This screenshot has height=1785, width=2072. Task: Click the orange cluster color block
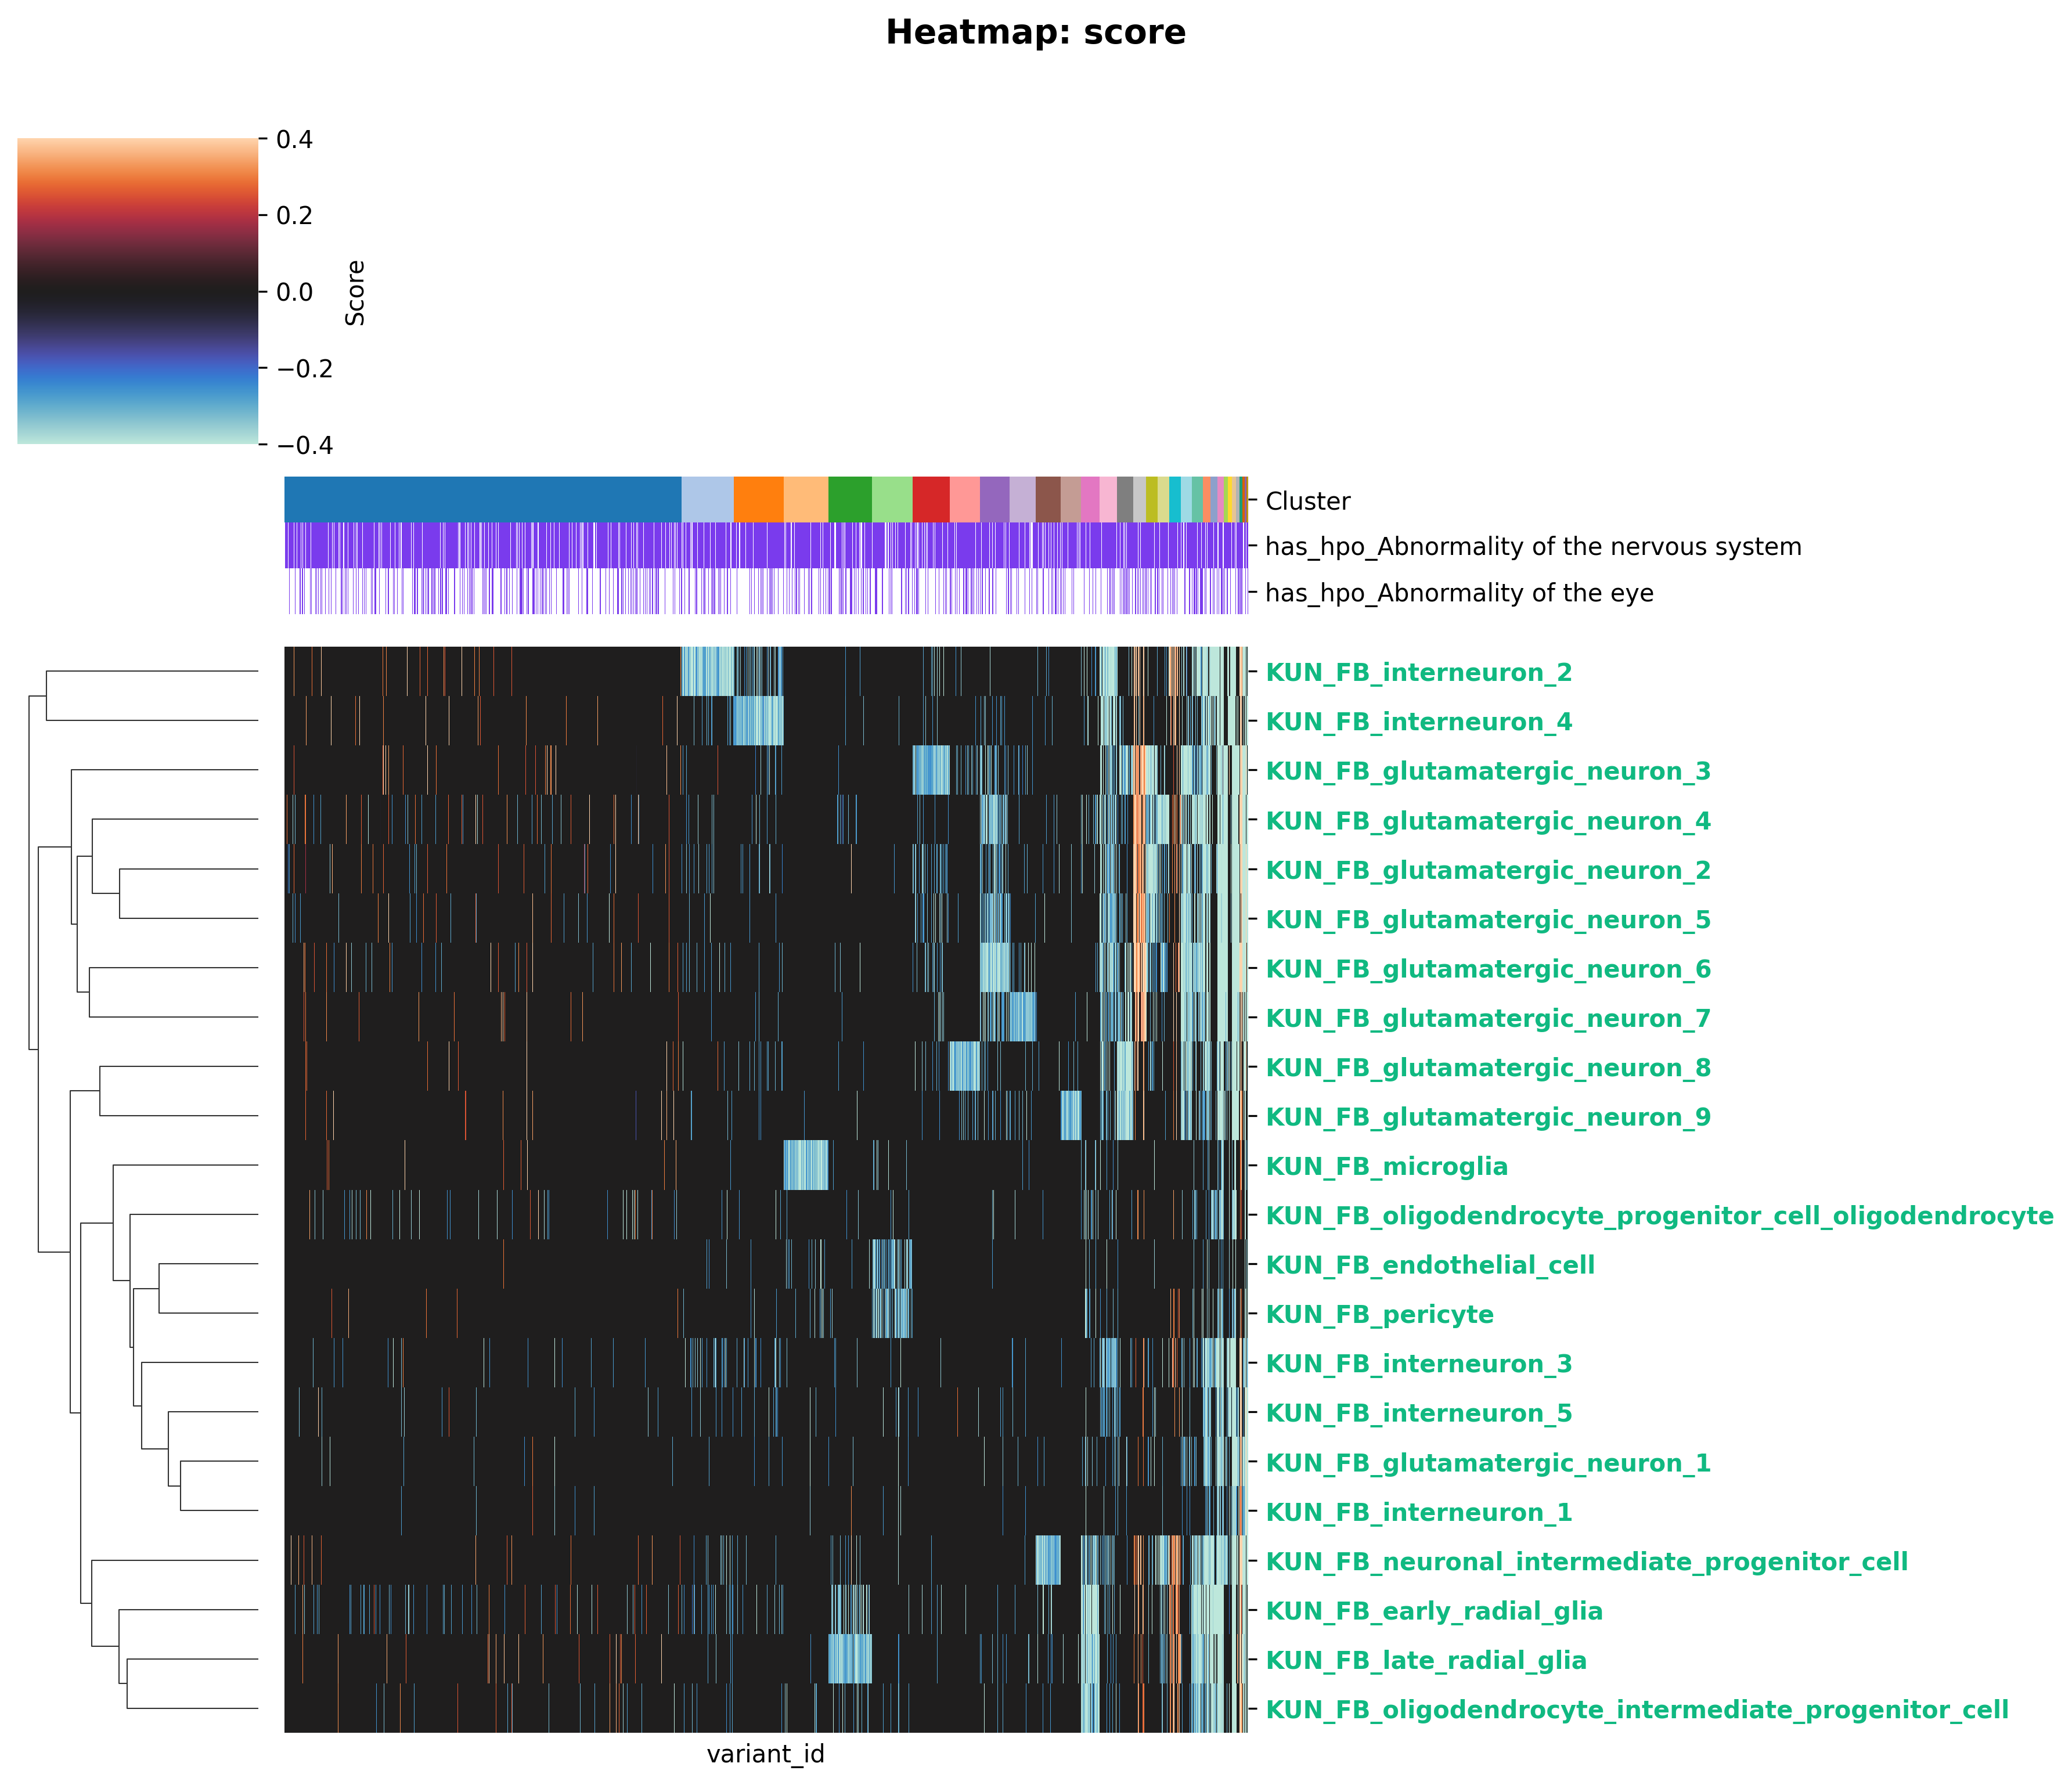tap(758, 499)
